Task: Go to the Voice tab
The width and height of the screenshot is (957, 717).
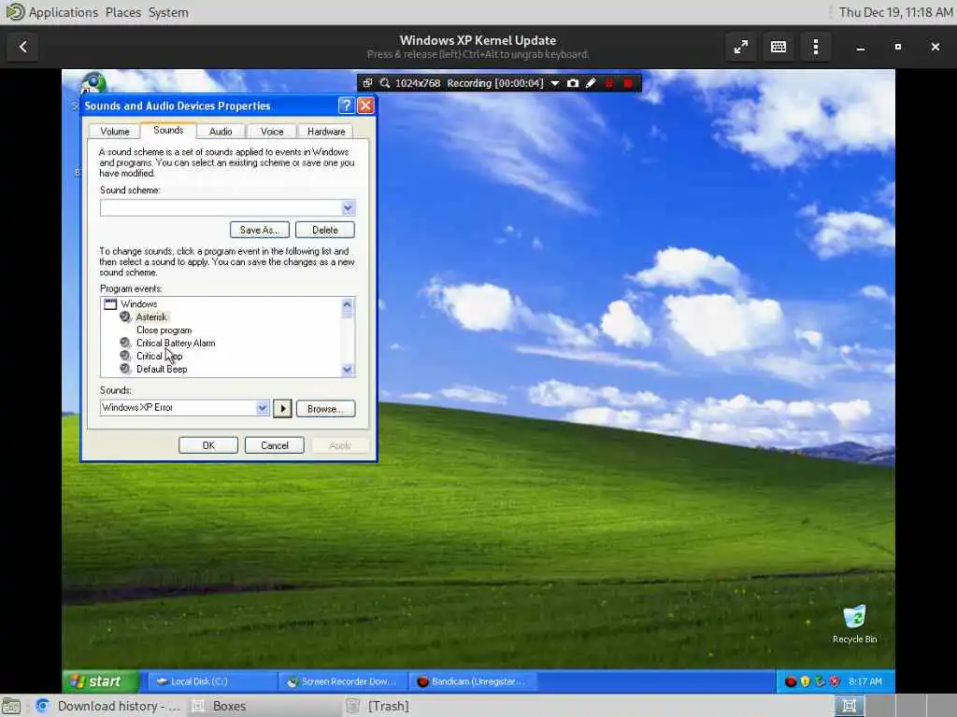Action: (x=272, y=132)
